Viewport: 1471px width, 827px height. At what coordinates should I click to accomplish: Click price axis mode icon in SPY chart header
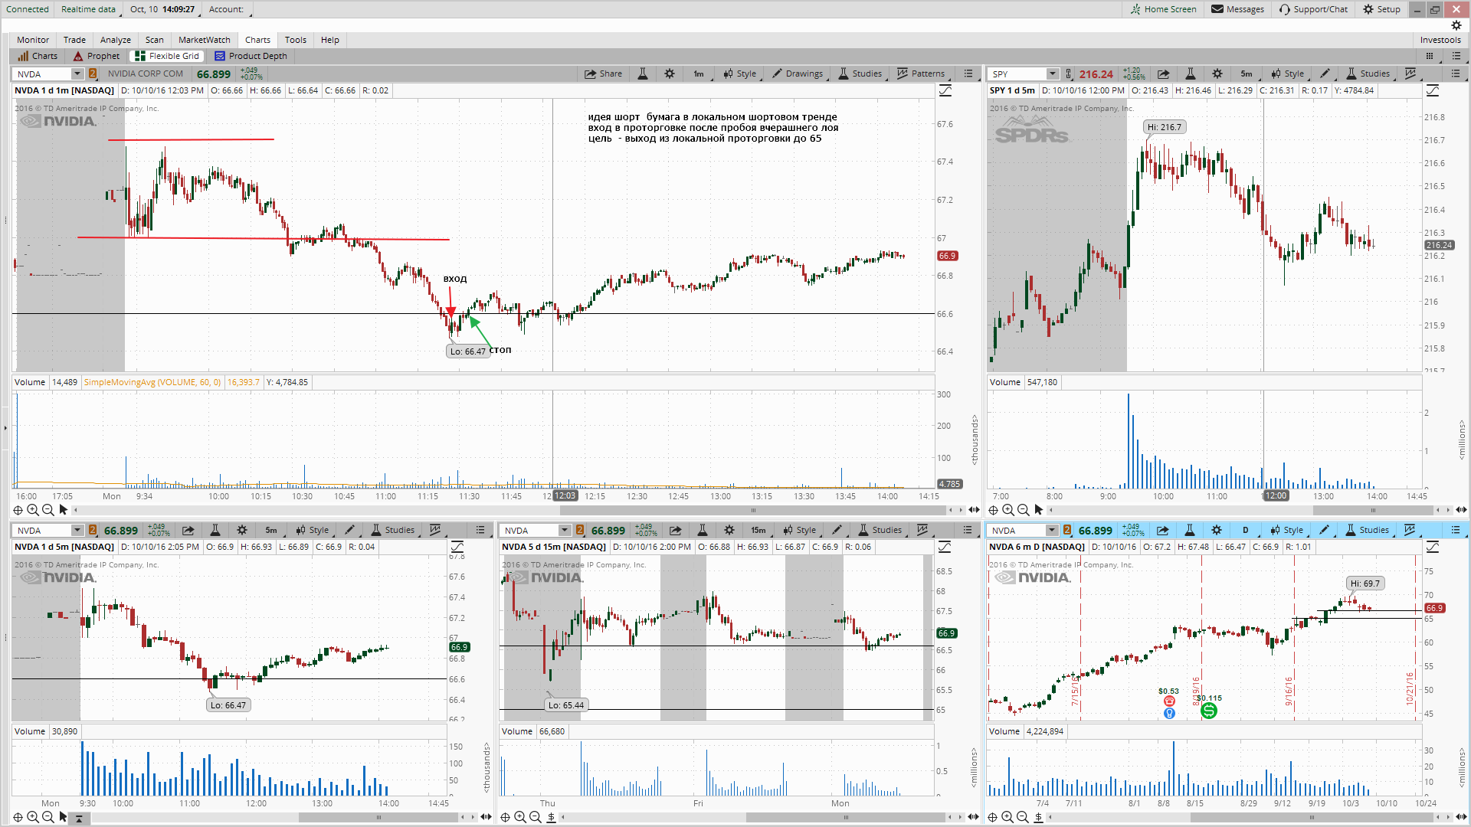point(1433,90)
